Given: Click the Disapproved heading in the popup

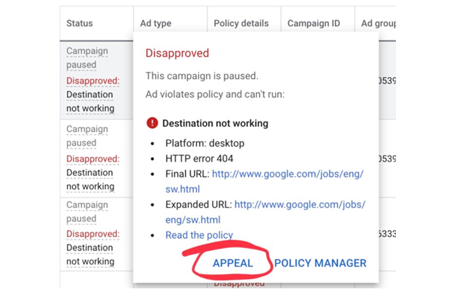Looking at the screenshot, I should [x=177, y=53].
